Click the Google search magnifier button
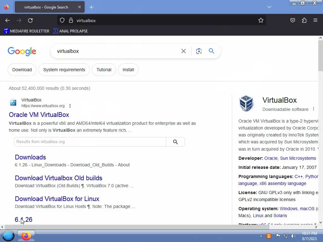The width and height of the screenshot is (323, 242). [x=211, y=51]
